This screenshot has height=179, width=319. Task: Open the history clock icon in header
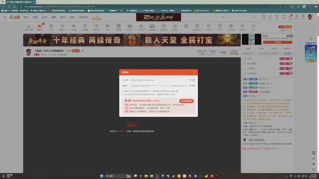pos(264,16)
